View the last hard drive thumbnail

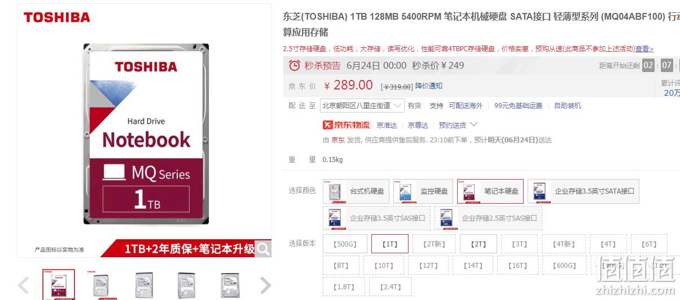pos(230,285)
